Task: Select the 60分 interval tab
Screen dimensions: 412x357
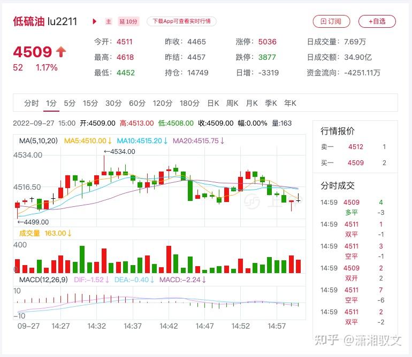Action: tap(137, 103)
